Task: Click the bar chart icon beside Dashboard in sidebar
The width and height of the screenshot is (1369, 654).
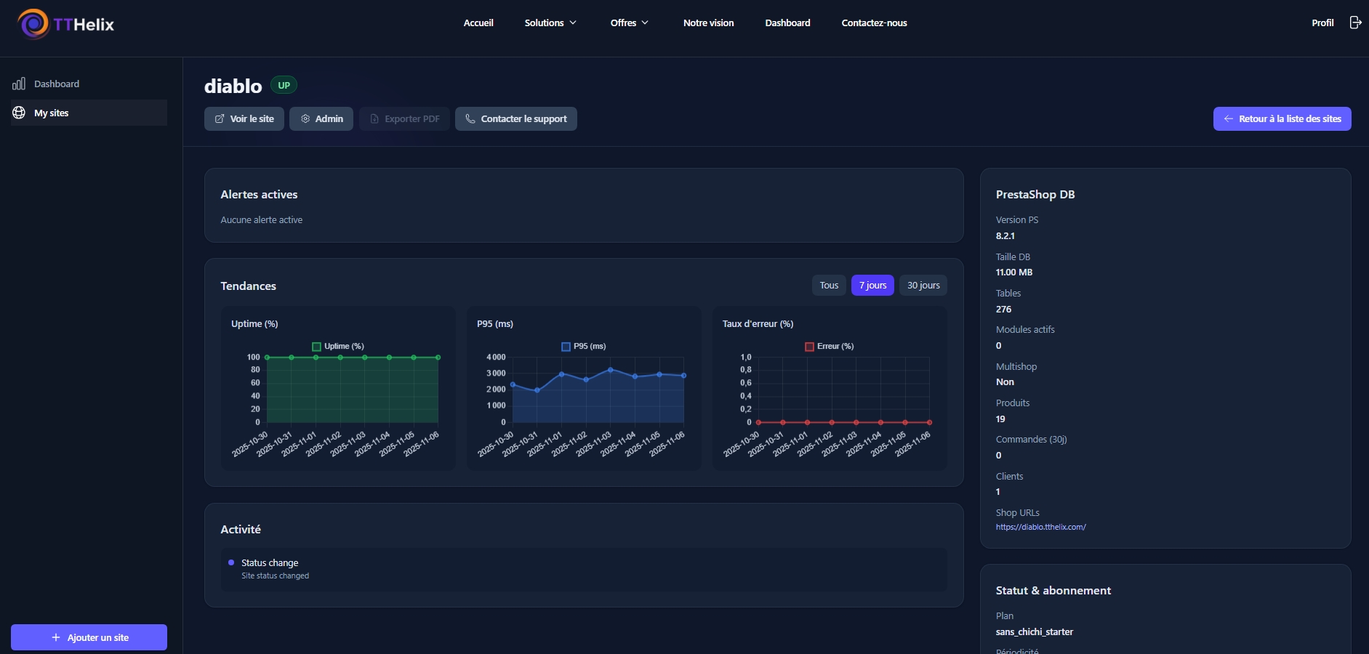Action: pyautogui.click(x=19, y=84)
